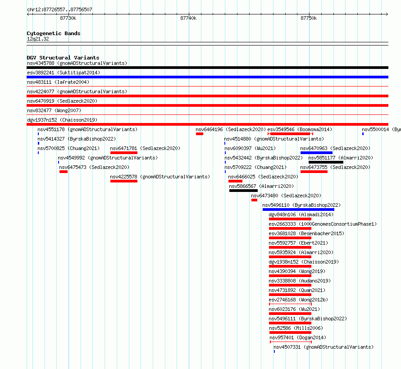This screenshot has width=401, height=369.
Task: Click nsv5851177 (Almarri2020) label
Action: [x=341, y=158]
